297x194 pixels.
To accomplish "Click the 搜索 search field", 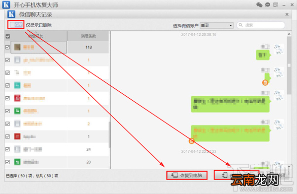I will (261, 25).
